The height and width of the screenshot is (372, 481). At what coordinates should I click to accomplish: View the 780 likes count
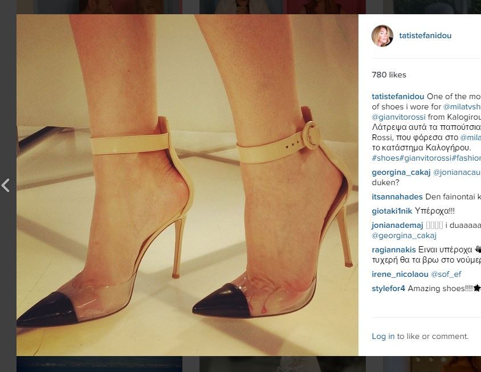pyautogui.click(x=389, y=75)
